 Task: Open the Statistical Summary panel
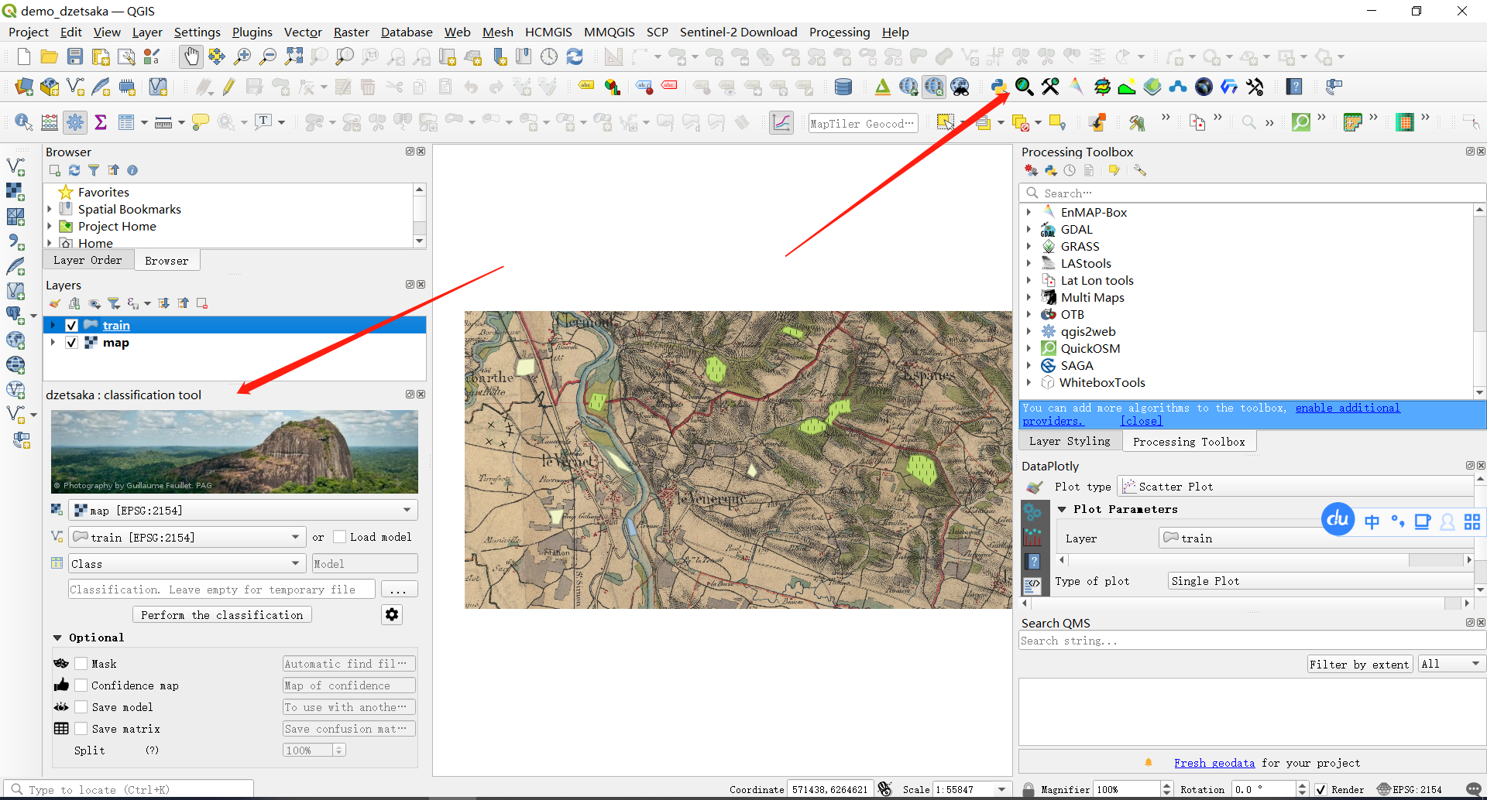point(101,121)
